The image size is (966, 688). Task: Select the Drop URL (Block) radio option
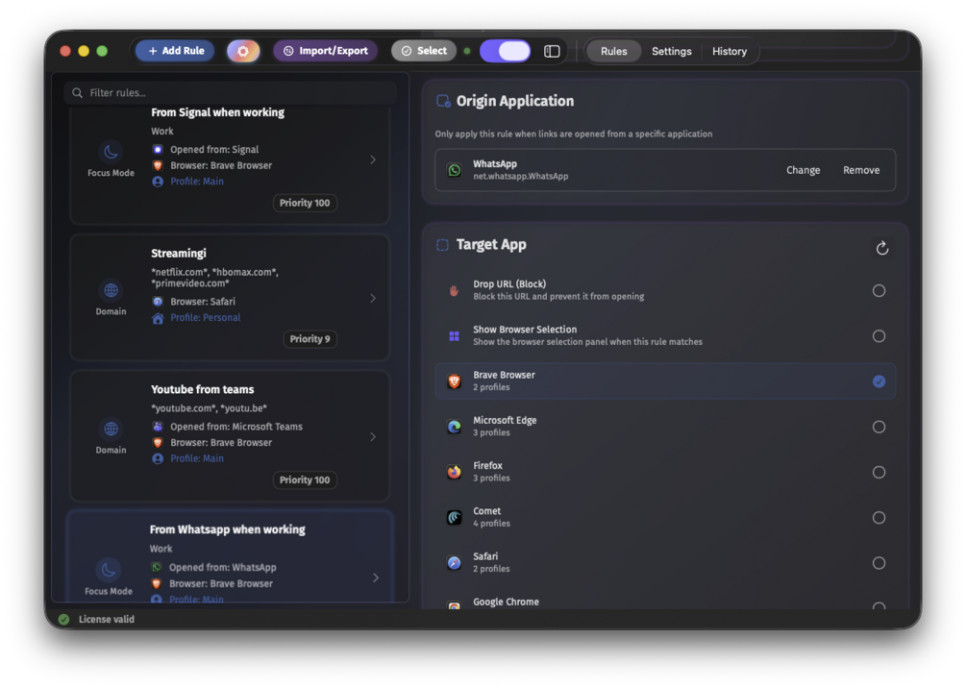[879, 291]
